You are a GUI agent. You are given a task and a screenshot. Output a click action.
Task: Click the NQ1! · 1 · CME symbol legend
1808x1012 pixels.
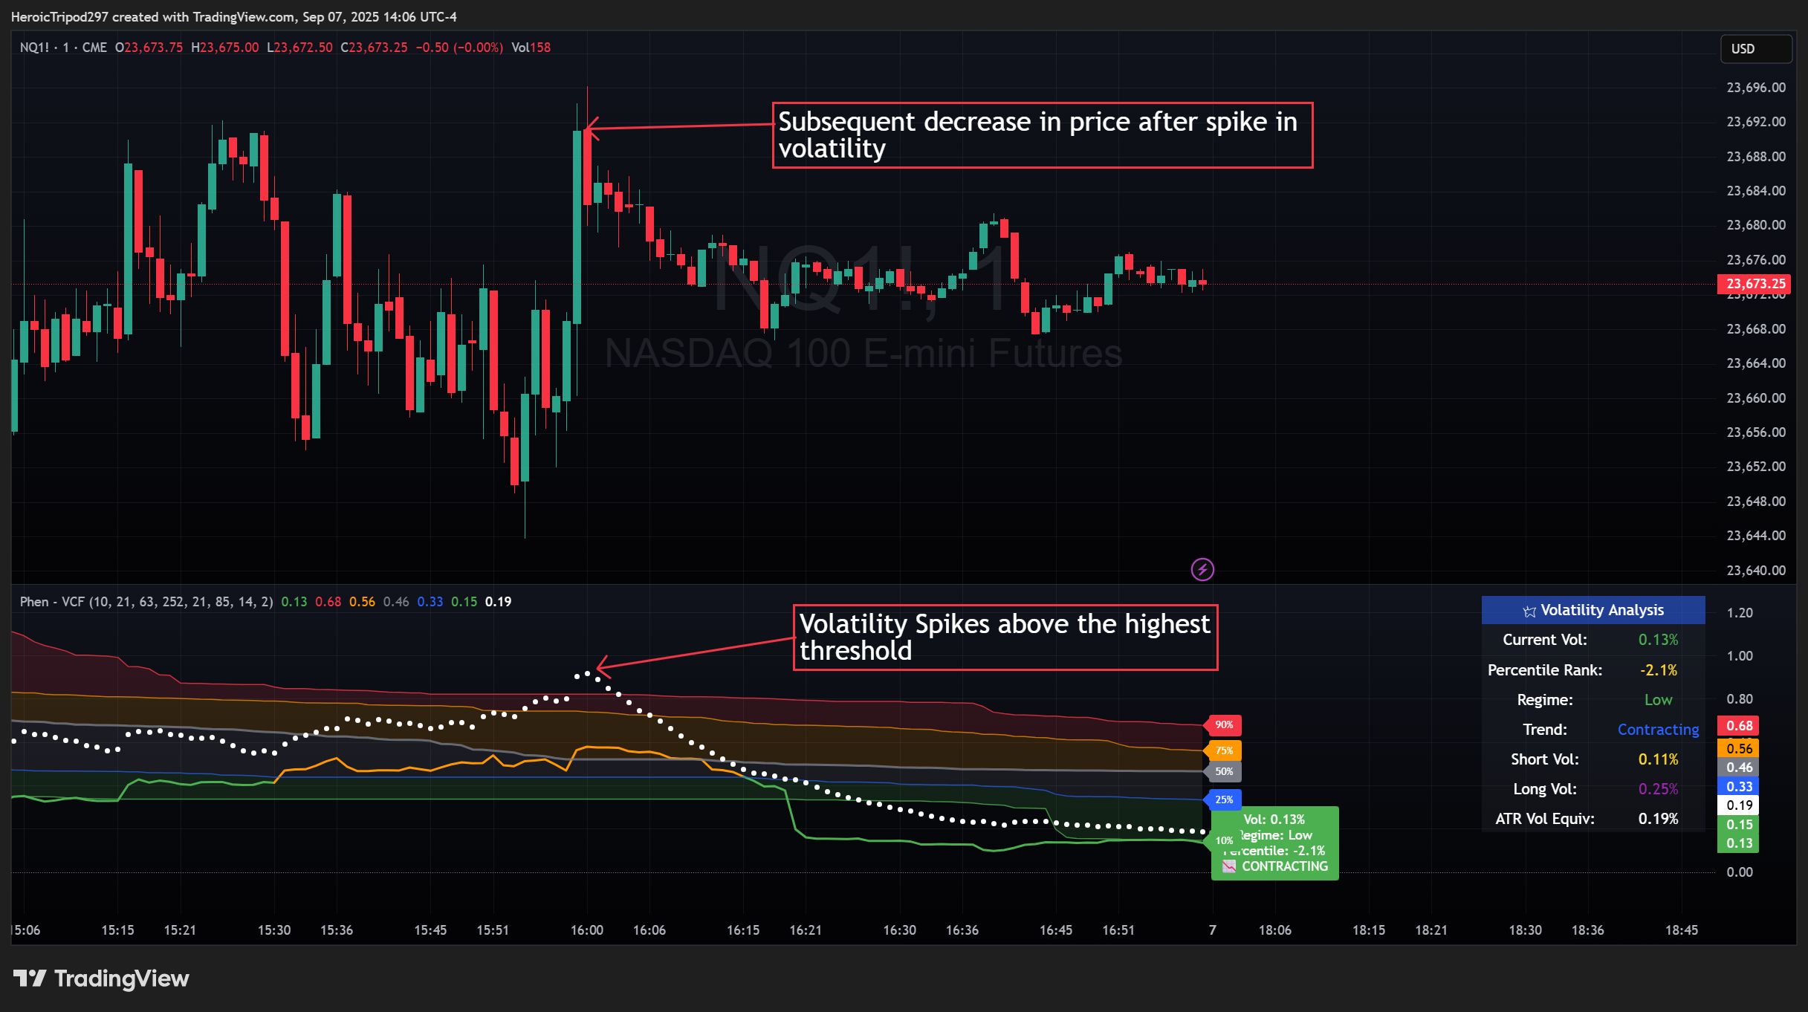63,48
